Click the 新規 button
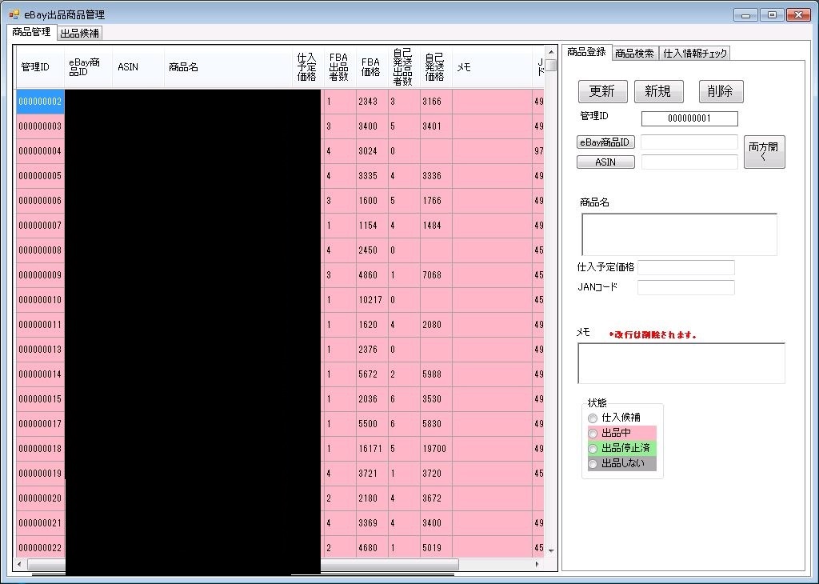The width and height of the screenshot is (819, 584). pos(659,91)
